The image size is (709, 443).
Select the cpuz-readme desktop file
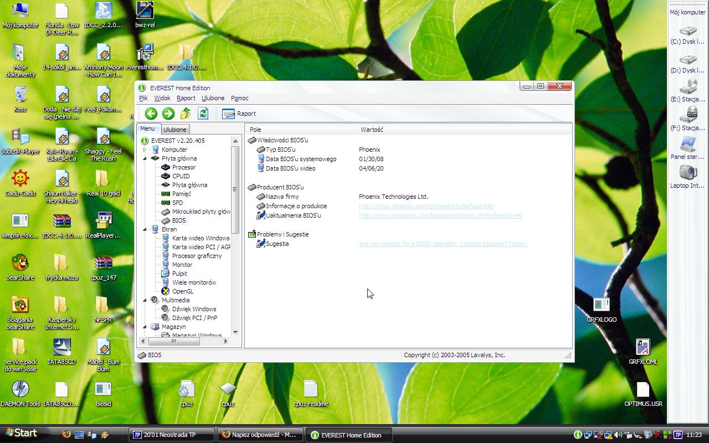(x=311, y=394)
